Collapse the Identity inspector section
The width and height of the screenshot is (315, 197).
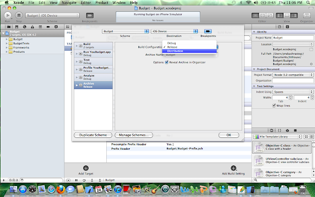254,32
